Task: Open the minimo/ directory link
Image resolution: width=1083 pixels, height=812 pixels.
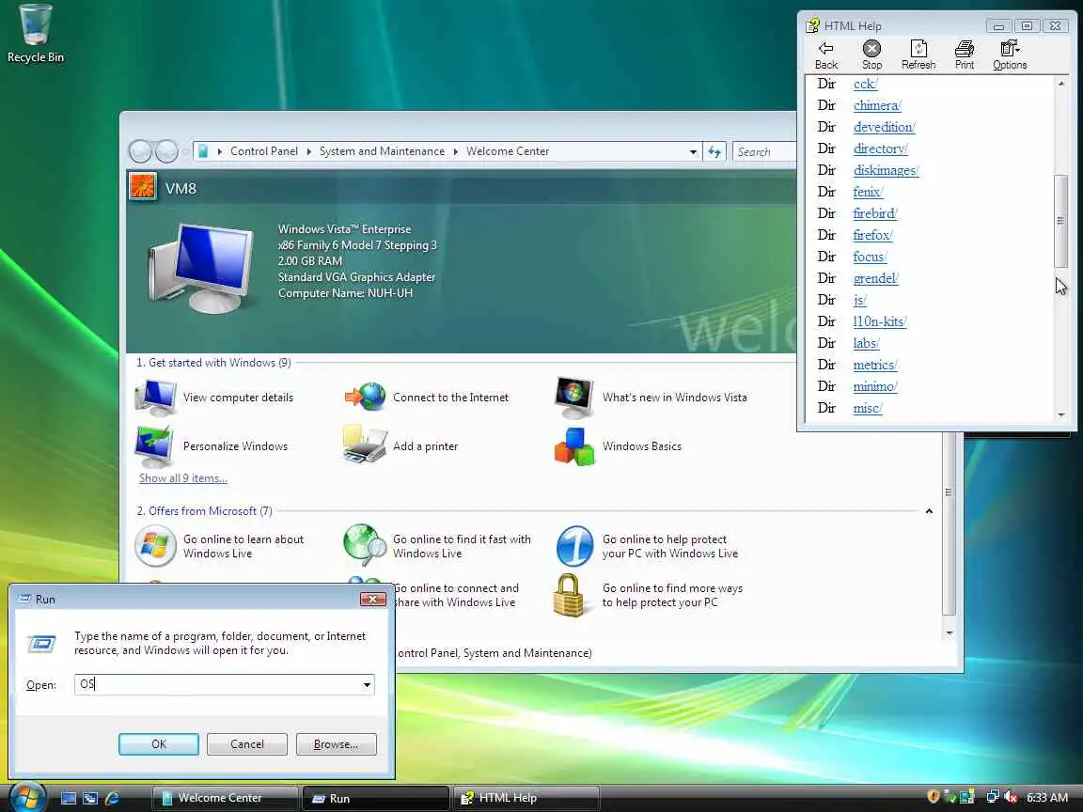Action: (875, 386)
